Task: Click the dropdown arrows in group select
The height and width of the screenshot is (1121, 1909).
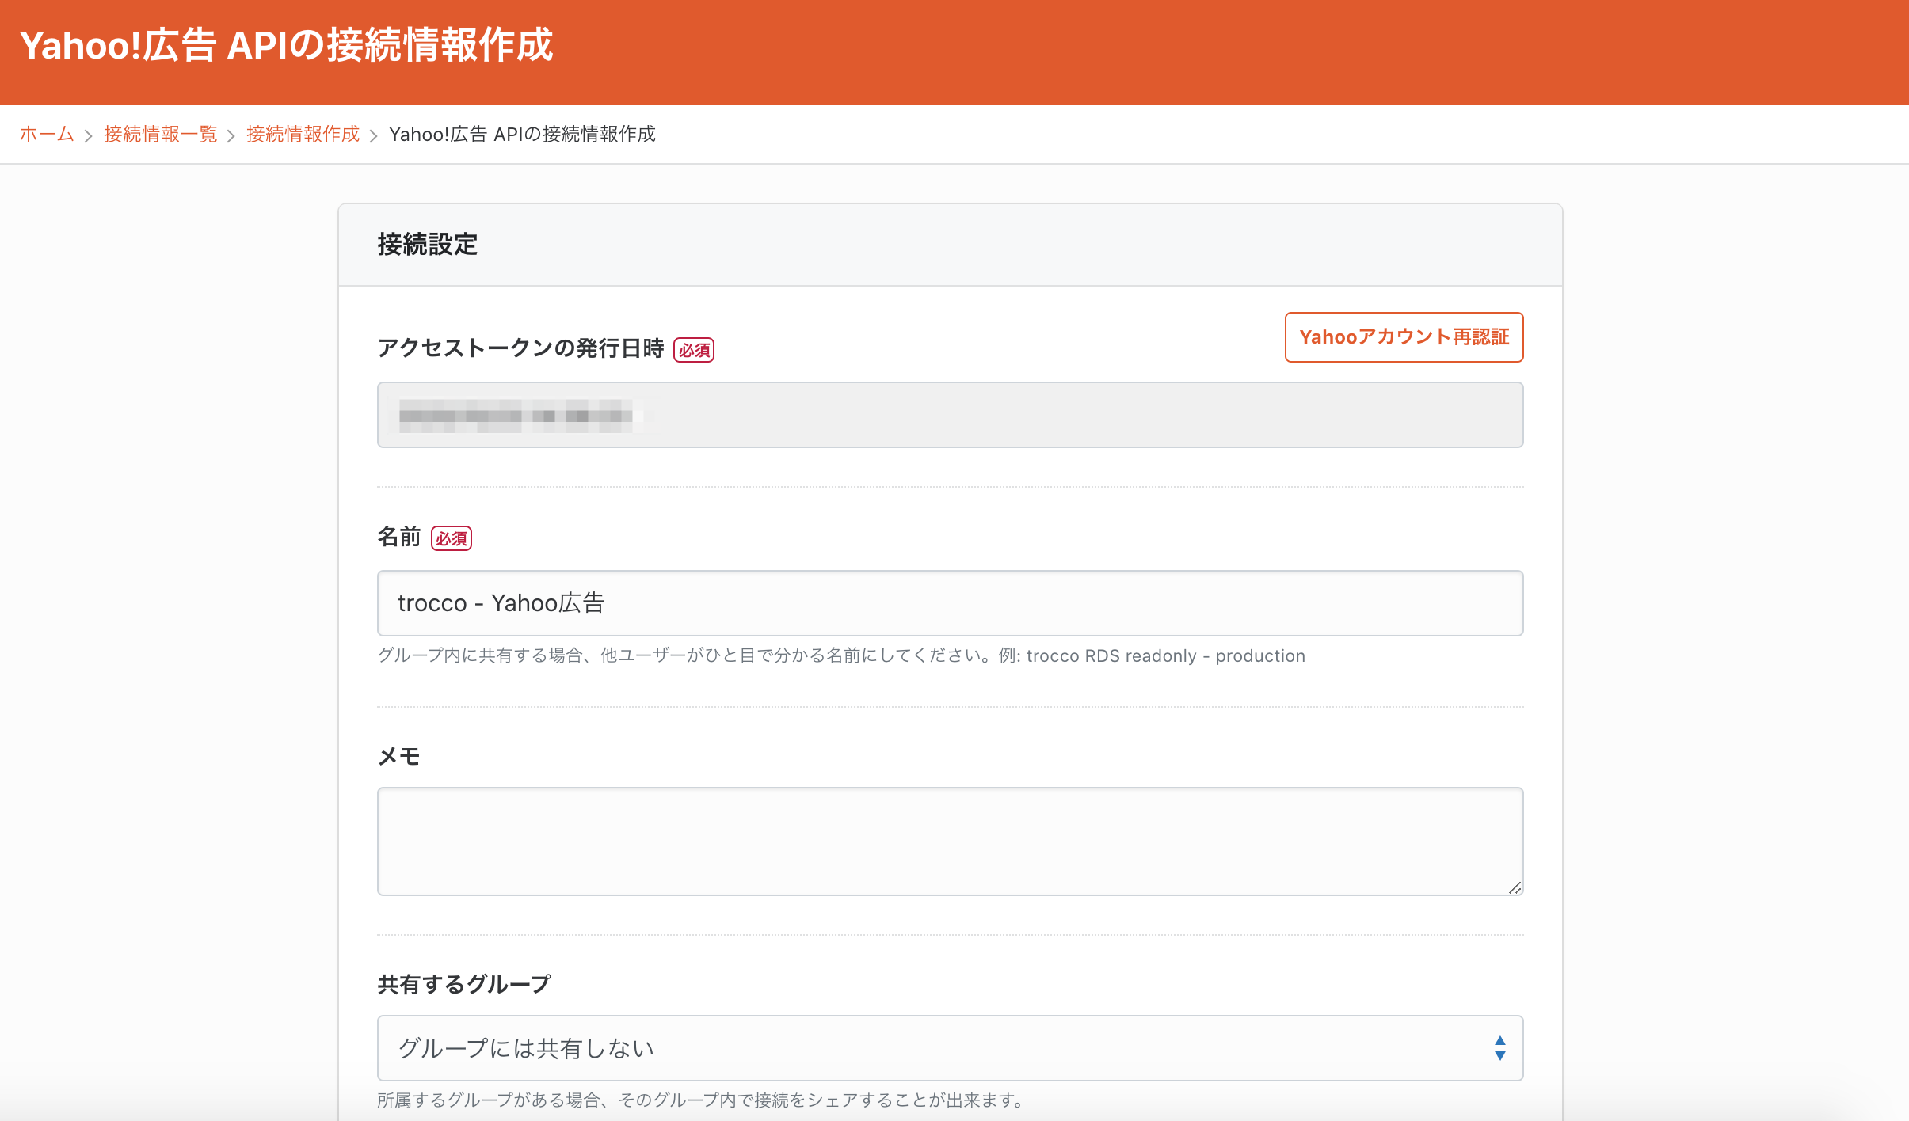Action: (x=1499, y=1048)
